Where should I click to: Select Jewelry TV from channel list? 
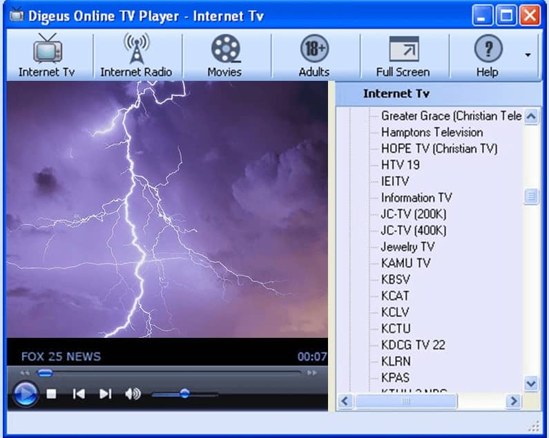point(407,247)
